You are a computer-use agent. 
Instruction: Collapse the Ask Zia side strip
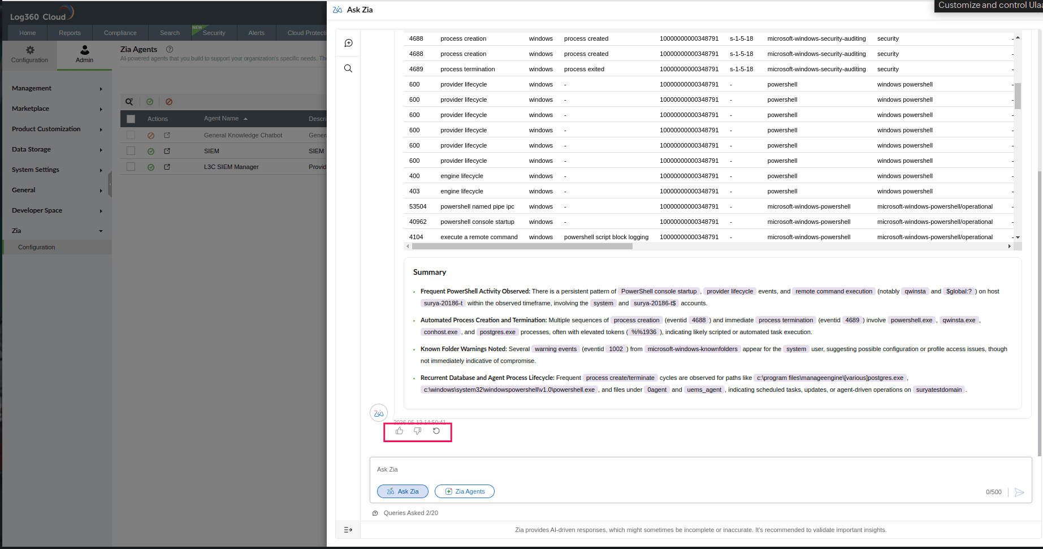click(x=348, y=530)
